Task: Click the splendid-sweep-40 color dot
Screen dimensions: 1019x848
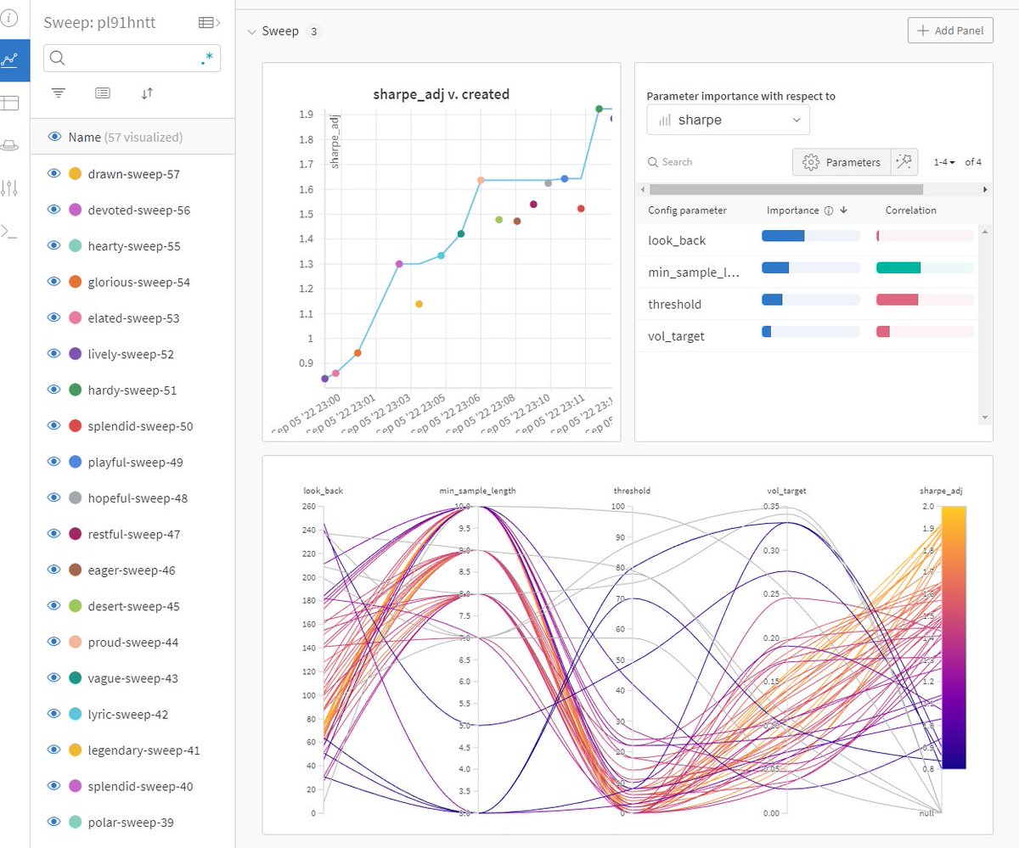Action: [75, 787]
